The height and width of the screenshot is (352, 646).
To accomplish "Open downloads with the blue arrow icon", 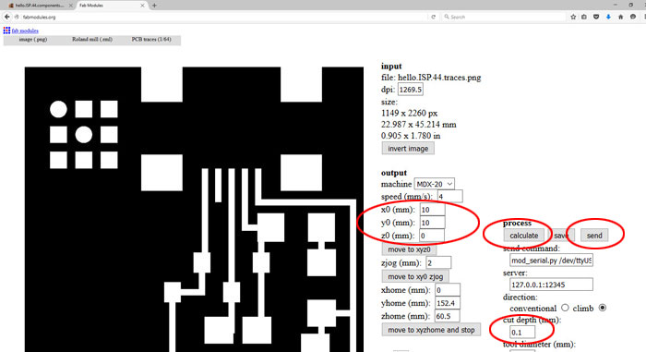I will click(x=608, y=17).
